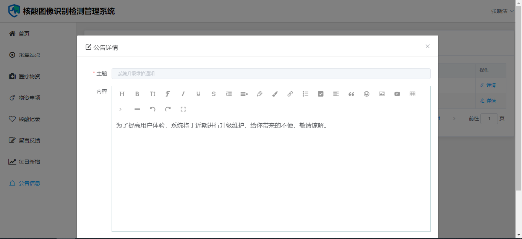Image resolution: width=522 pixels, height=239 pixels.
Task: Open the line height tool
Action: tap(244, 94)
